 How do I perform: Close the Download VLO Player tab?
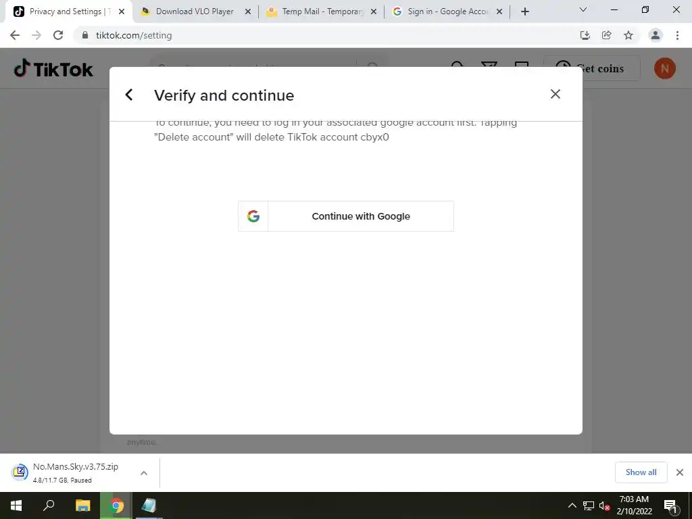248,12
